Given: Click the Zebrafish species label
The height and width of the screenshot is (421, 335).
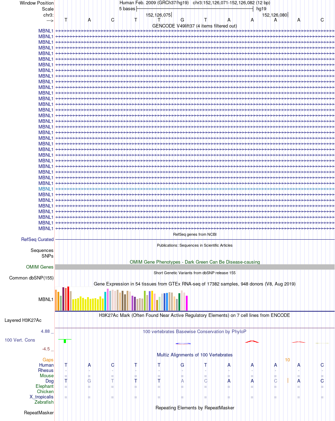Looking at the screenshot, I should (x=44, y=402).
